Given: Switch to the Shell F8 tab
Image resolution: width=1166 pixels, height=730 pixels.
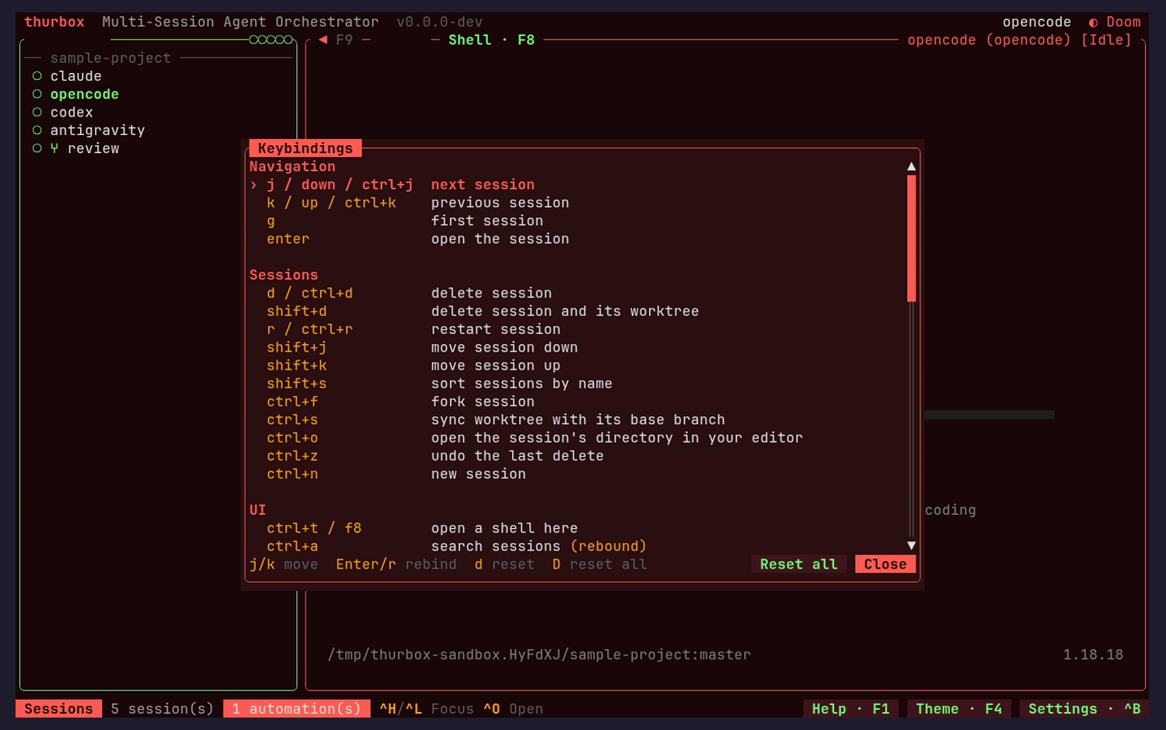Looking at the screenshot, I should (x=491, y=40).
